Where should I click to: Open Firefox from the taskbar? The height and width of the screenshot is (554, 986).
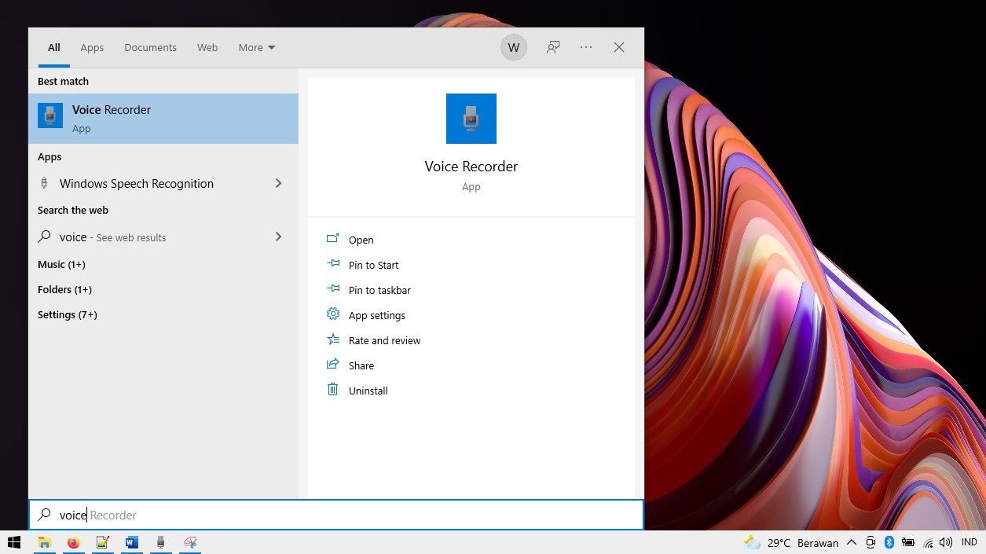pyautogui.click(x=73, y=542)
